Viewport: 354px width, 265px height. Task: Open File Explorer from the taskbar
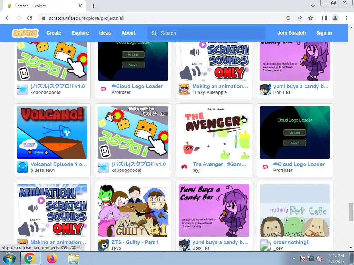[74, 258]
